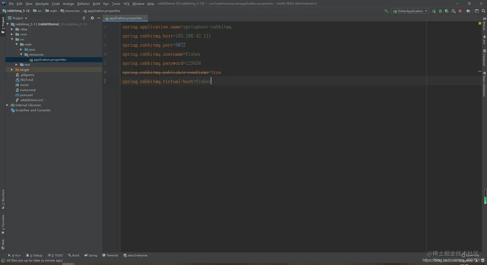Click the Run with Coverage icon
The image size is (487, 265).
point(447,11)
